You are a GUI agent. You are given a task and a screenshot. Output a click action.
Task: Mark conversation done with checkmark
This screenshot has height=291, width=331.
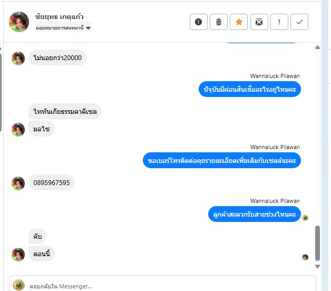(299, 22)
